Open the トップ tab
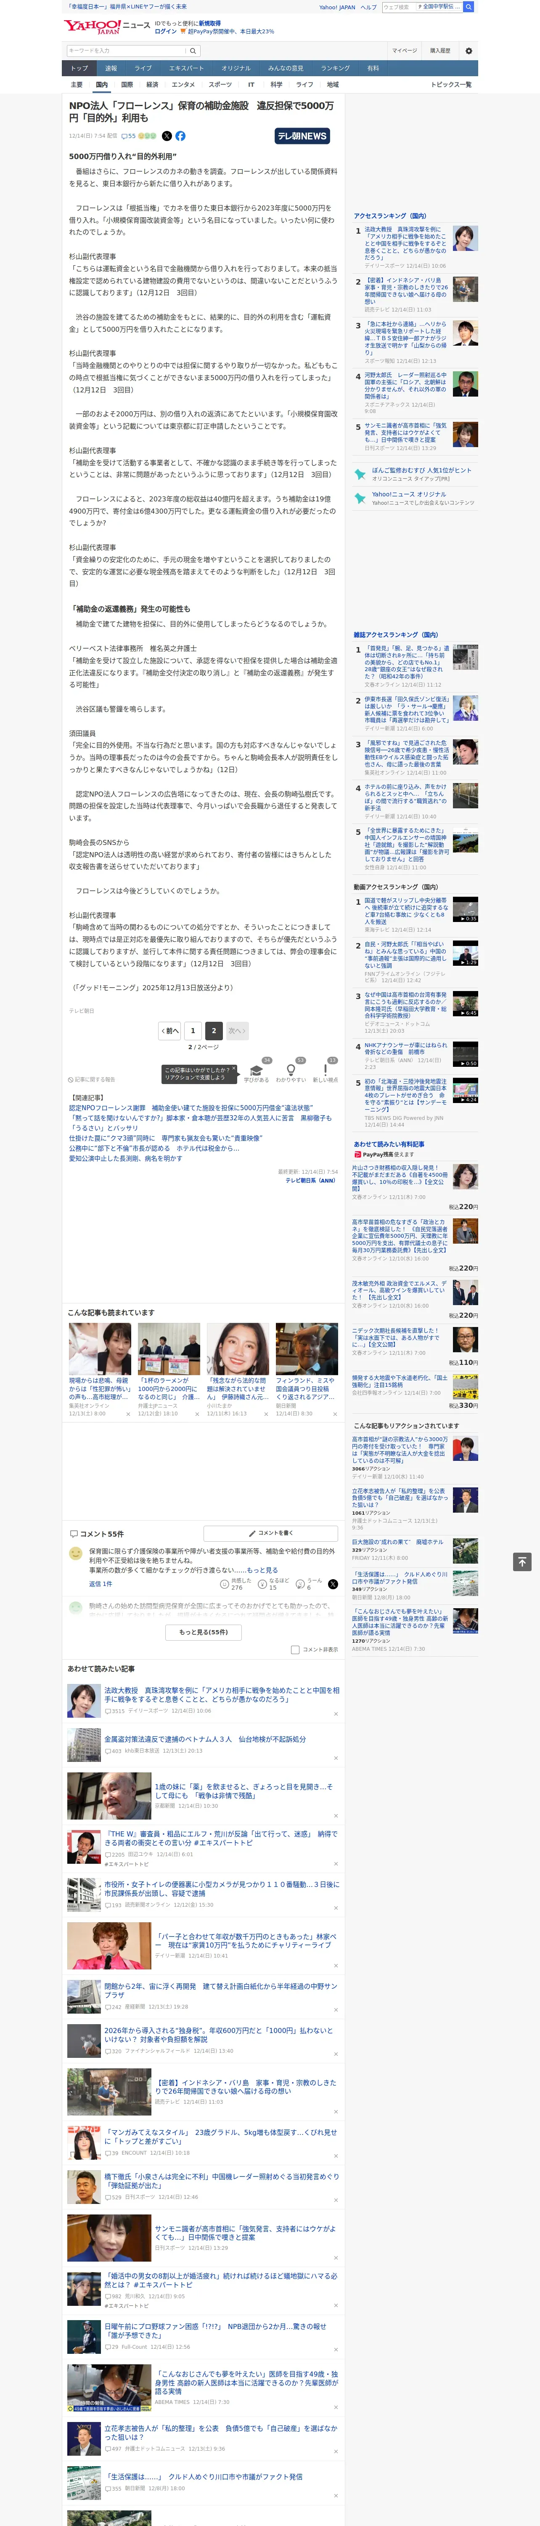This screenshot has height=2526, width=540. pos(79,69)
